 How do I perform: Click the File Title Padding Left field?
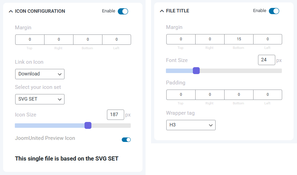tap(268, 95)
